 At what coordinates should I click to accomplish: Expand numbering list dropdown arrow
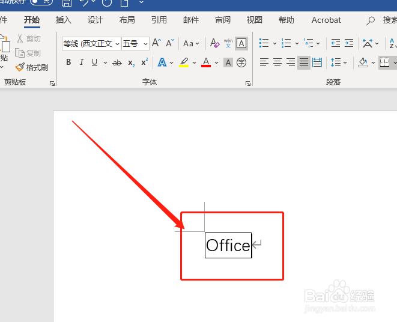[x=297, y=43]
